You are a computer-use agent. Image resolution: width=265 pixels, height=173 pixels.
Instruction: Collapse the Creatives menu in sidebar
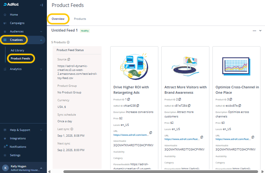click(x=41, y=40)
